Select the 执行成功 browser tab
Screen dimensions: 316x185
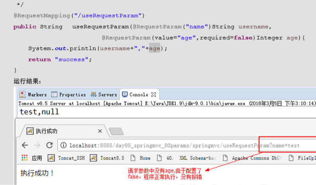click(x=64, y=131)
